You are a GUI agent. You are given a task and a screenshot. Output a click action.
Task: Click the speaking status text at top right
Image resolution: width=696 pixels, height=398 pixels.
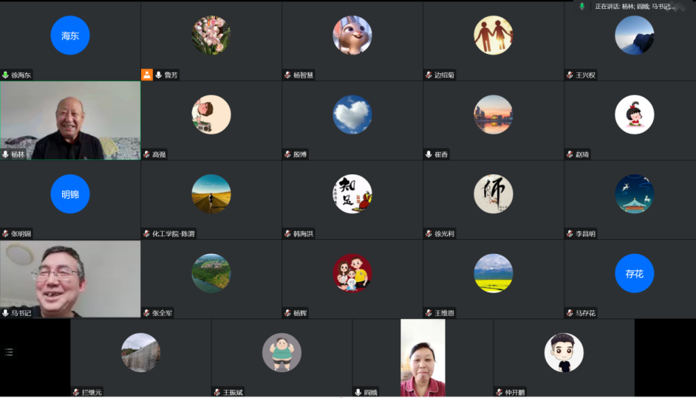click(x=634, y=6)
